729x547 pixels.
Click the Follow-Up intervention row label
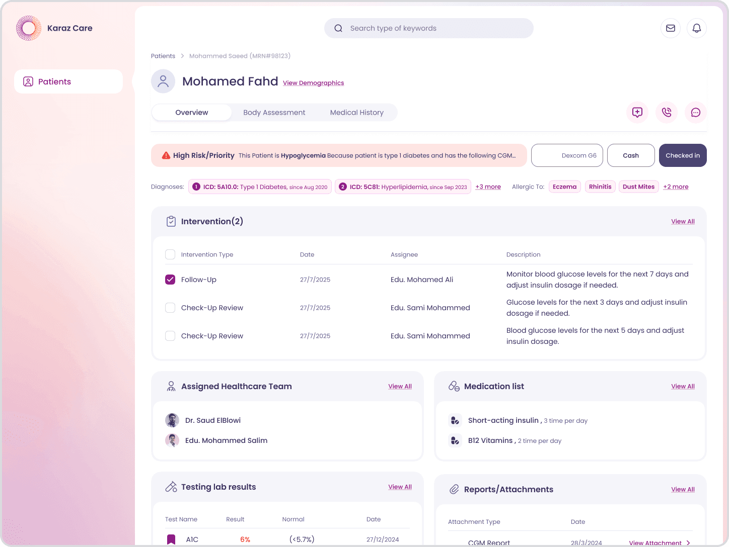[x=199, y=280]
